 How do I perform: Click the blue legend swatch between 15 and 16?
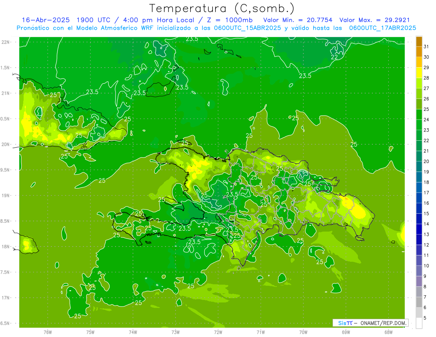click(x=419, y=208)
